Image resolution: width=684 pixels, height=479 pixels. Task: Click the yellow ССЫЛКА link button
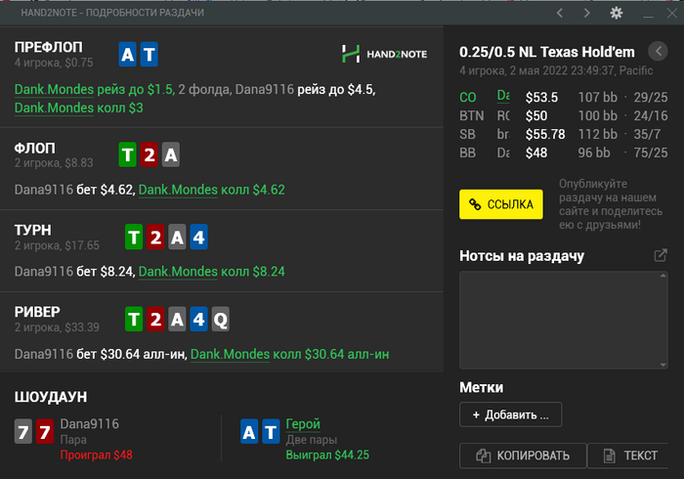[x=500, y=204]
